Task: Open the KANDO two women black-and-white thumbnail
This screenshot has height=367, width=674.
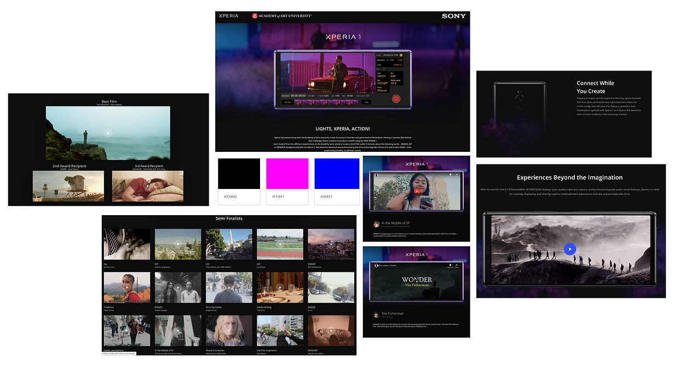Action: tap(178, 287)
